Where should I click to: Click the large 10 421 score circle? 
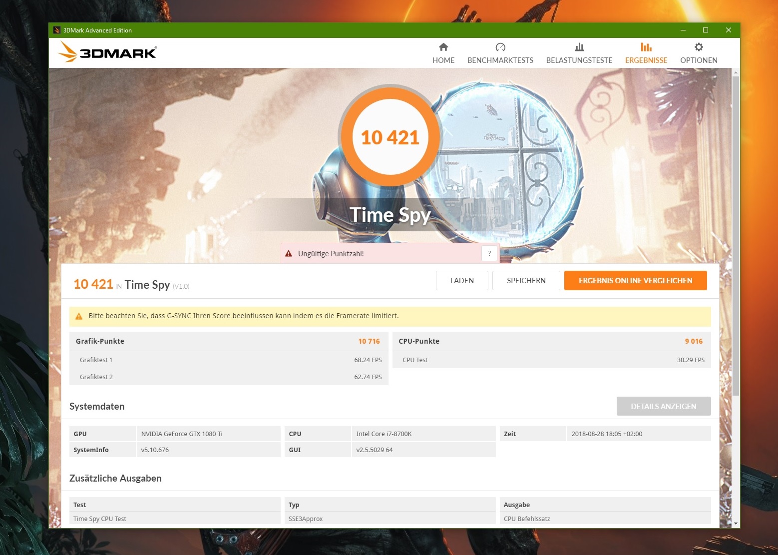[x=390, y=137]
